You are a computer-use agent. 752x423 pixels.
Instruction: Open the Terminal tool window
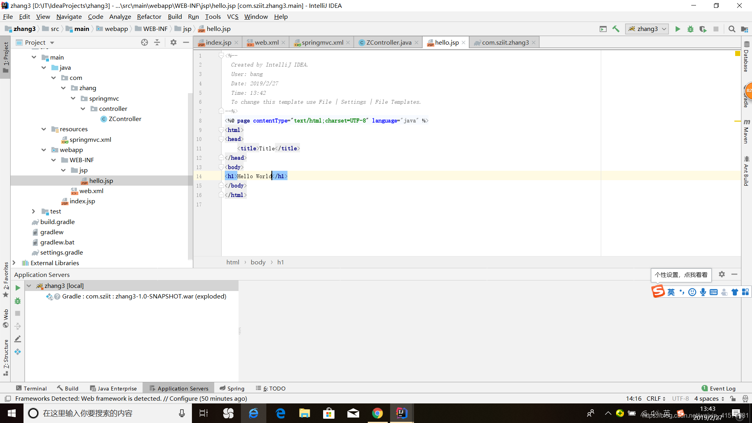[x=31, y=389]
